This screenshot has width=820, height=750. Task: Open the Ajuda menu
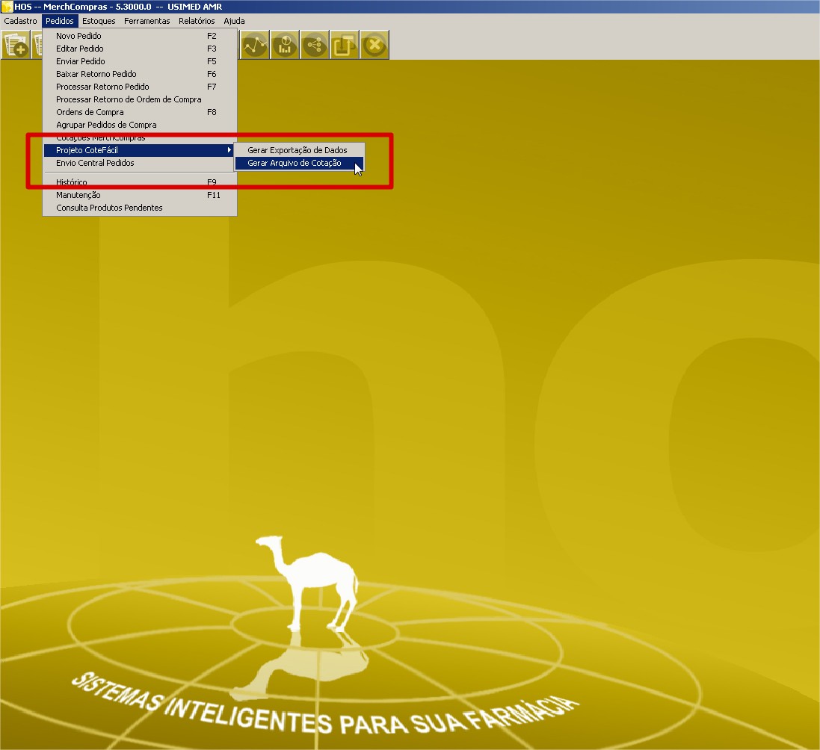(x=234, y=21)
